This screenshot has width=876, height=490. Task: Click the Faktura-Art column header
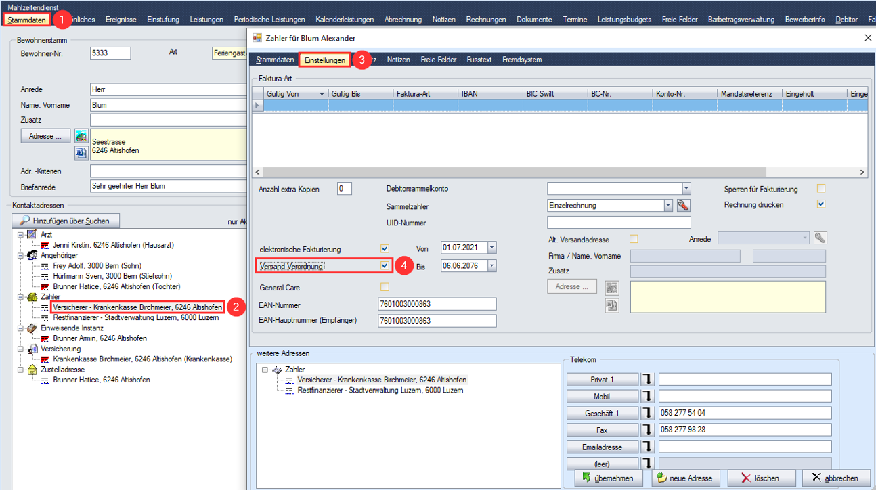[x=425, y=94]
